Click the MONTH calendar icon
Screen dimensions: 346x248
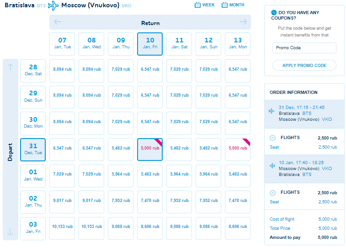pyautogui.click(x=224, y=5)
